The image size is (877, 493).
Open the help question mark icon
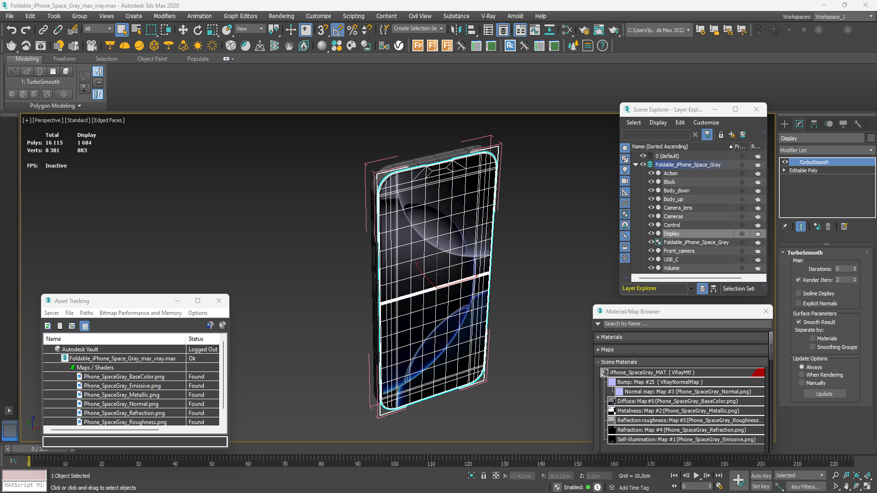point(602,46)
